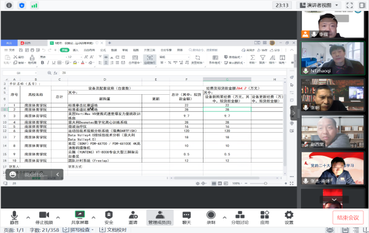Click the undo arrow in WPS quick toolbar

44,50
